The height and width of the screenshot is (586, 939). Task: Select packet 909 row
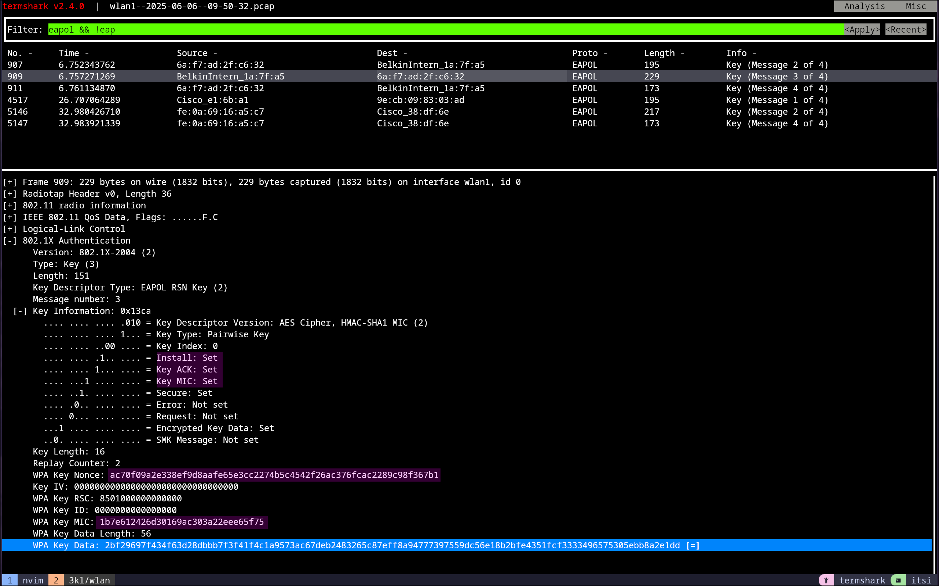tap(469, 76)
